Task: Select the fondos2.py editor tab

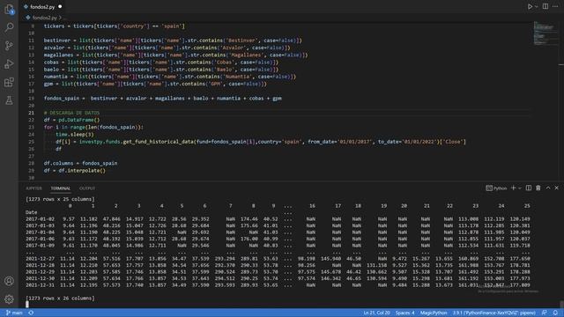Action: 42,6
